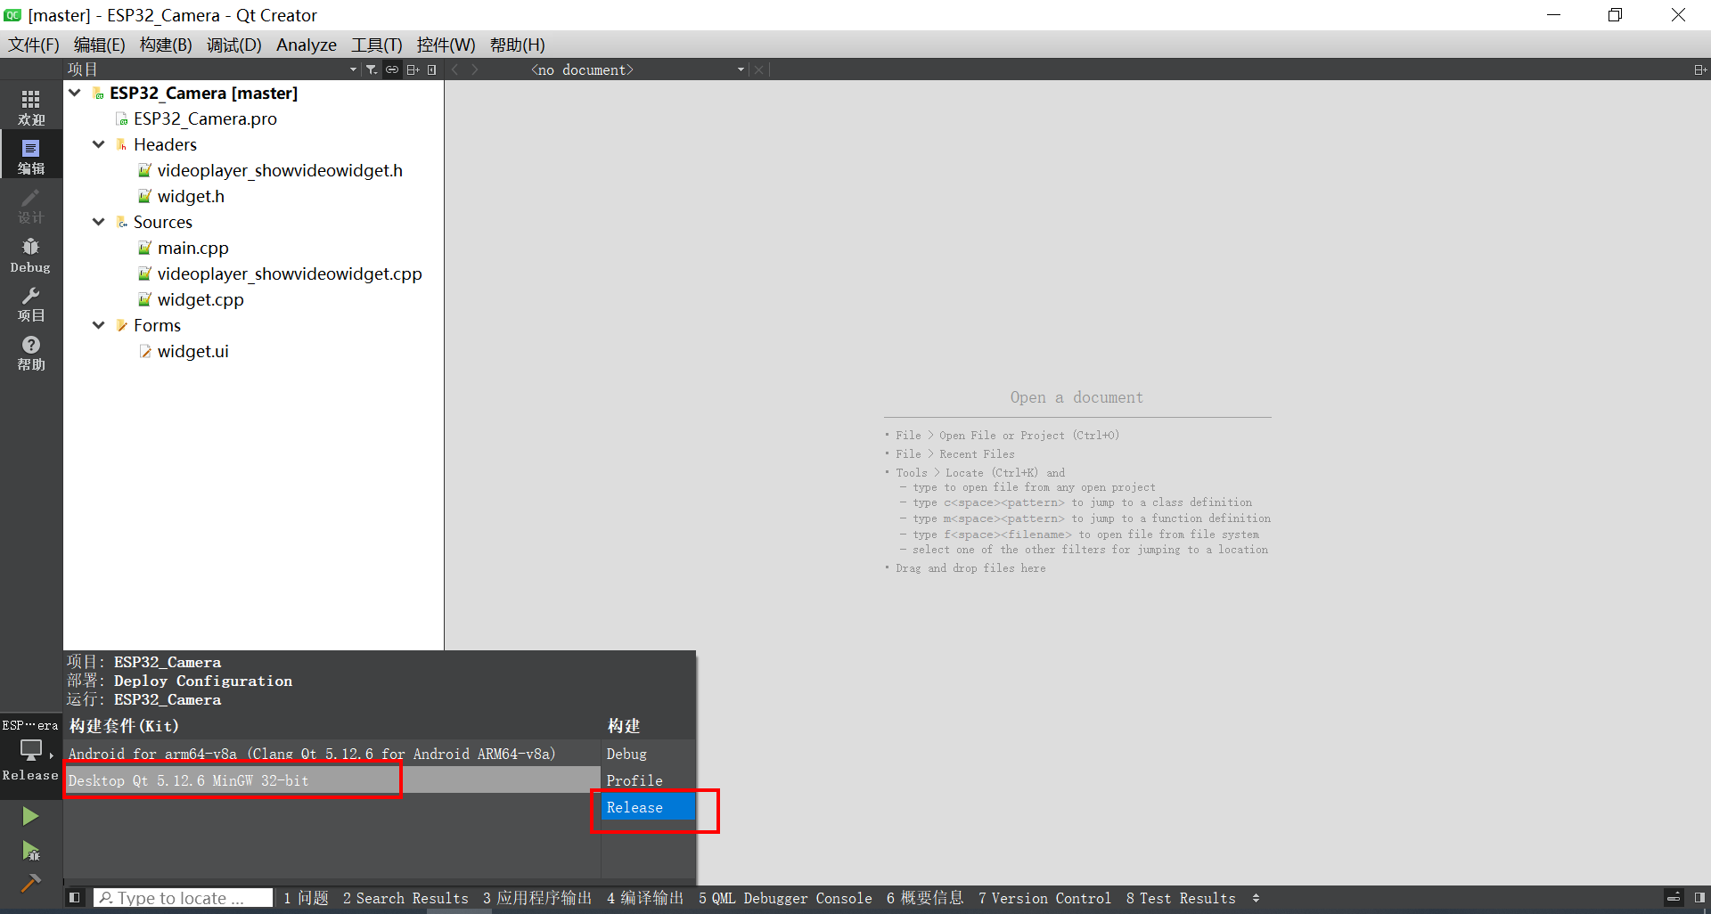This screenshot has height=914, width=1711.
Task: Toggle synchronize with editor link icon
Action: click(392, 69)
